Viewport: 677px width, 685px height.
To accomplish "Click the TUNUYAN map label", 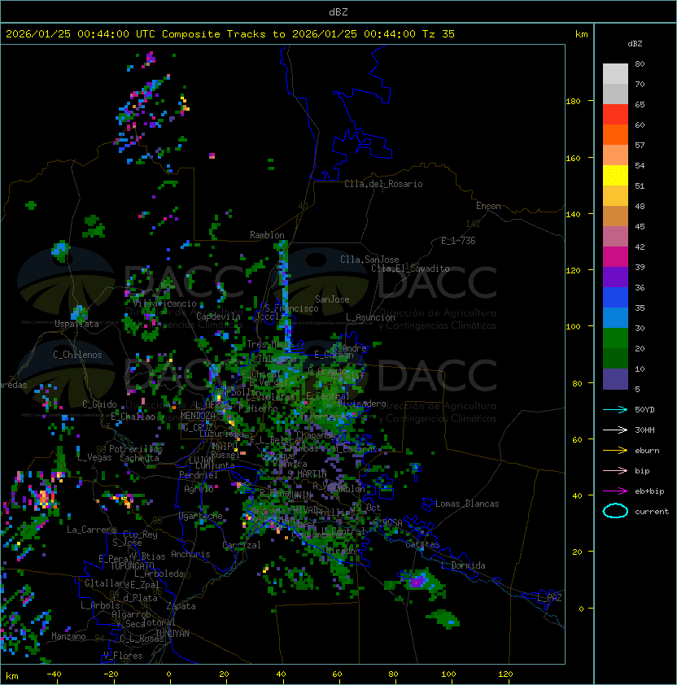I will (173, 634).
